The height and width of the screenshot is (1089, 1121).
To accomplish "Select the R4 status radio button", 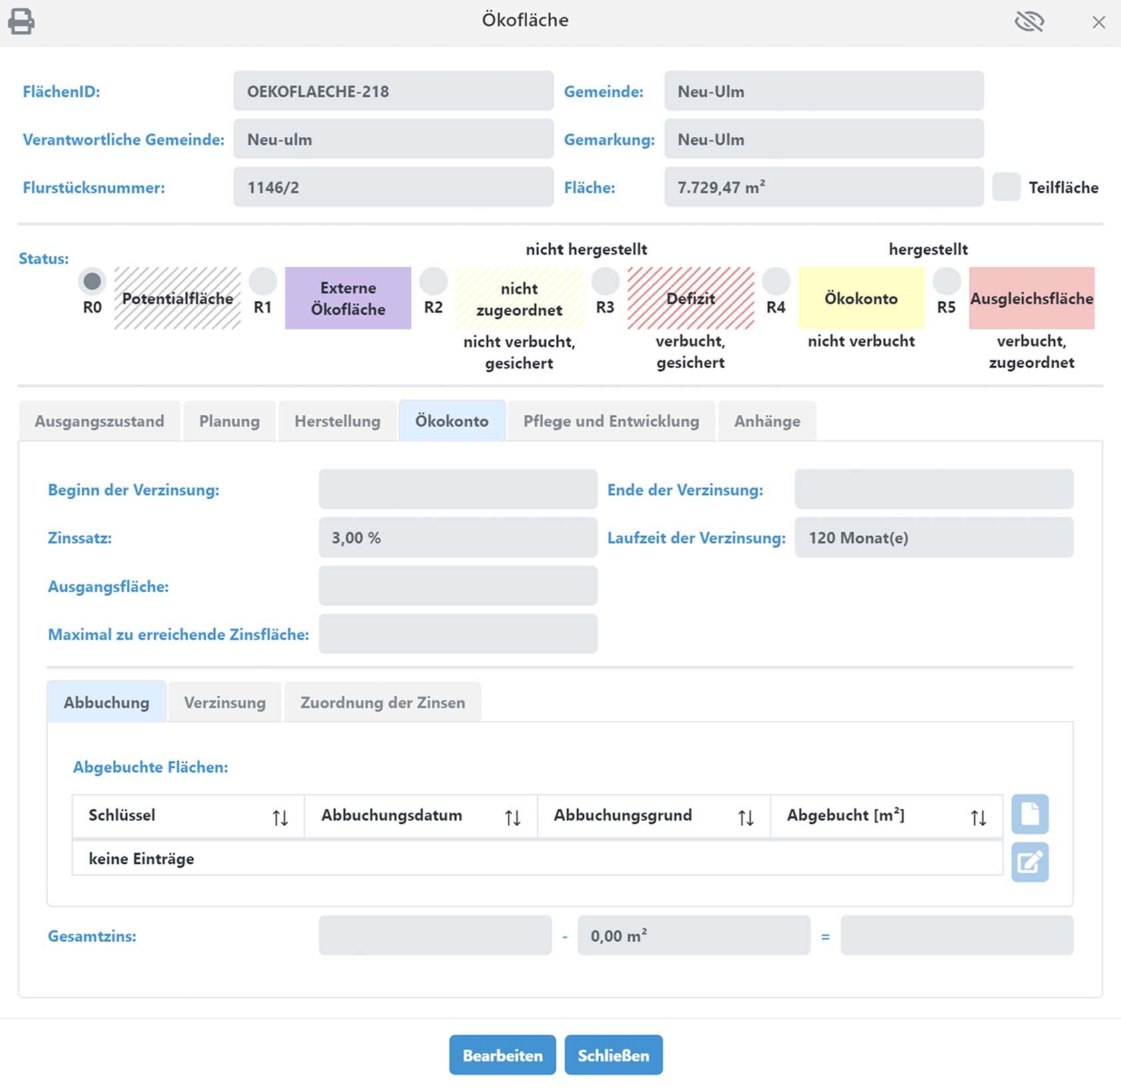I will [776, 282].
